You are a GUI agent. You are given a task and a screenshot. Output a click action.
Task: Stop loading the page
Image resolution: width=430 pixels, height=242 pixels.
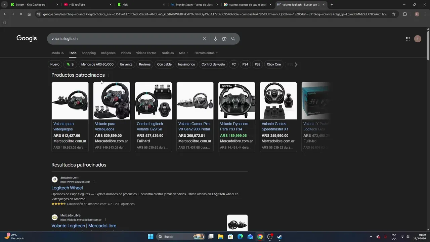(21, 14)
